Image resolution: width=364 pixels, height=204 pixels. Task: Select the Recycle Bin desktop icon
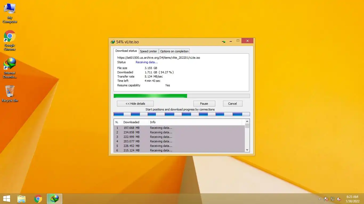click(x=10, y=93)
